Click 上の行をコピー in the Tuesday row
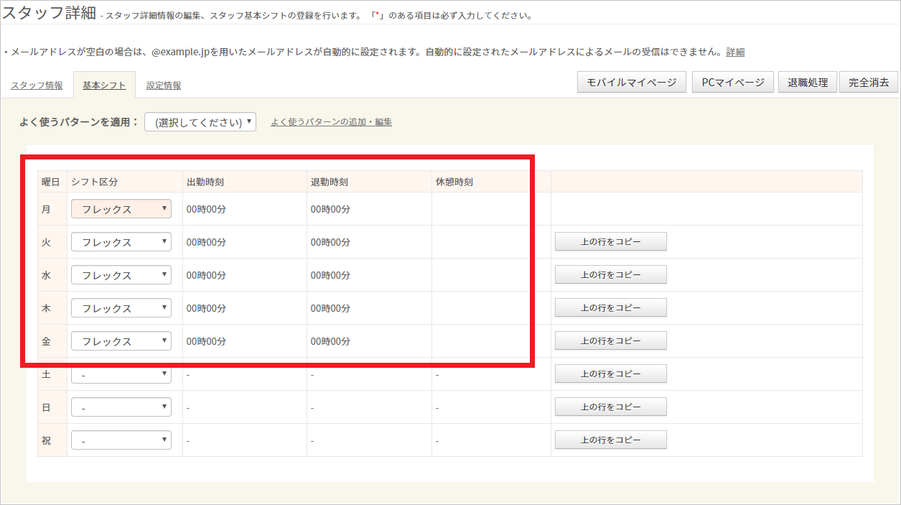Screen dimensions: 901x505 tap(610, 242)
